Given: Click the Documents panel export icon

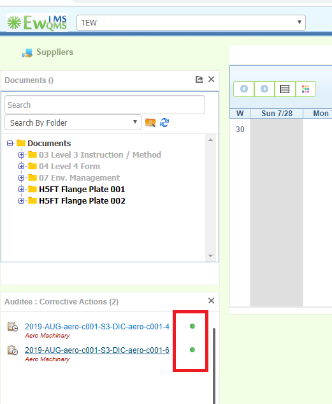Looking at the screenshot, I should 199,79.
